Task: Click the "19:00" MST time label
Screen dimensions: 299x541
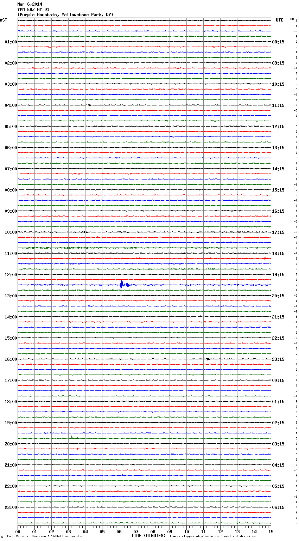Action: [11, 423]
